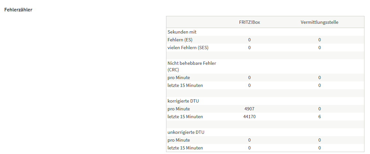Click letzte 15 Minuten under unkorrigierte DTU
Image resolution: width=370 pixels, height=154 pixels.
click(185, 148)
